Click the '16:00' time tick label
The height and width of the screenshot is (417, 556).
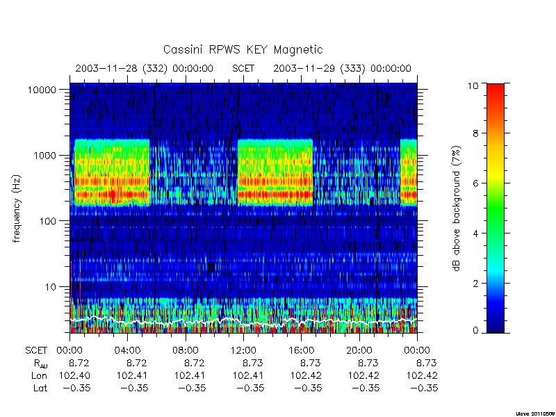[x=301, y=351]
